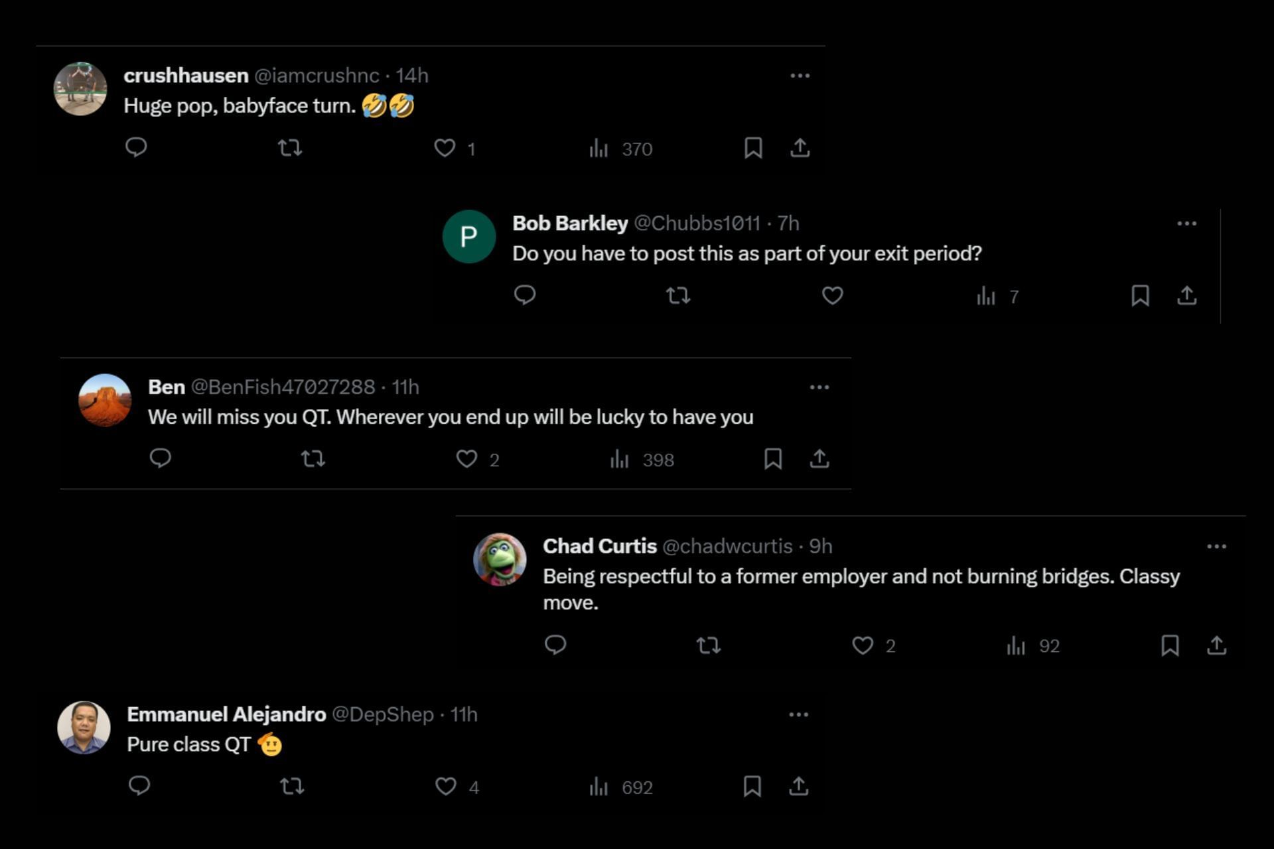
Task: Like Bob Barkley's tweet
Action: (832, 295)
